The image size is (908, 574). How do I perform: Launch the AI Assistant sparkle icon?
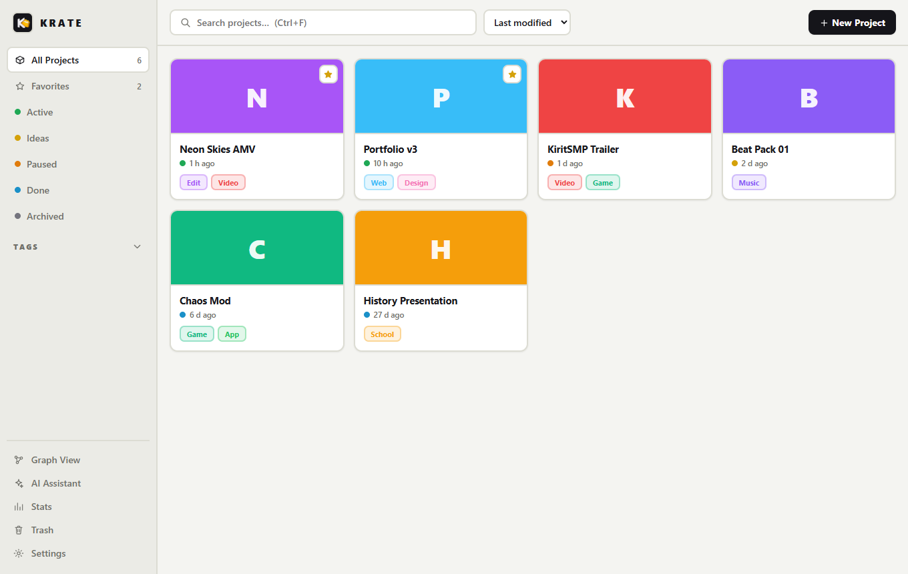pyautogui.click(x=19, y=483)
